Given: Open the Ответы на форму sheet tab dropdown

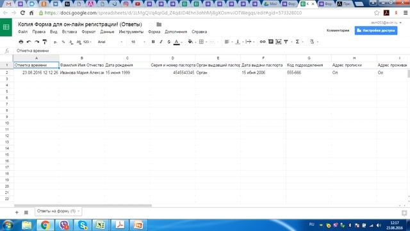Looking at the screenshot, I should (78, 211).
